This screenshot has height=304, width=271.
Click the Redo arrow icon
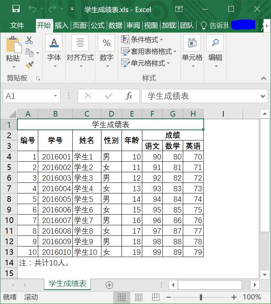[x=52, y=9]
